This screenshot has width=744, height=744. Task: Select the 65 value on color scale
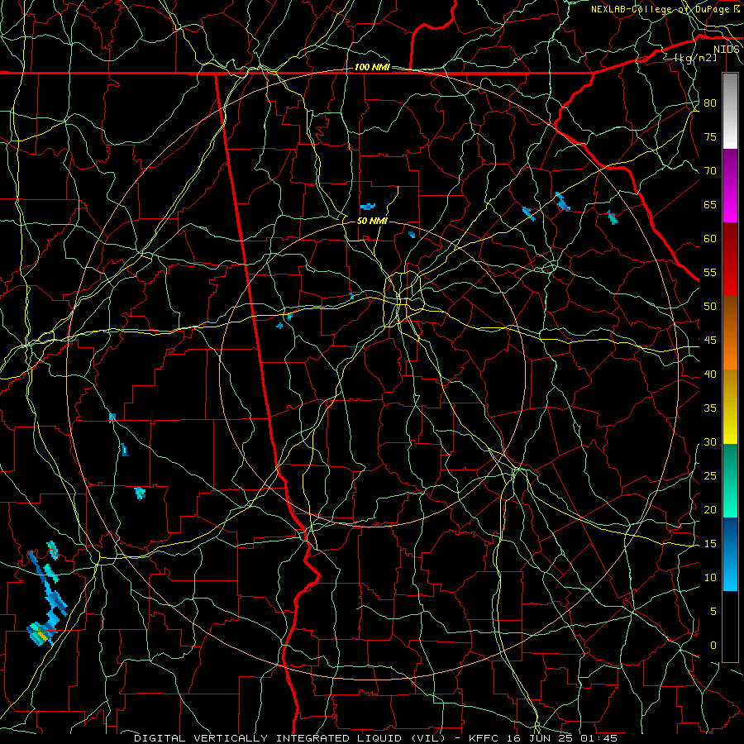pos(710,205)
